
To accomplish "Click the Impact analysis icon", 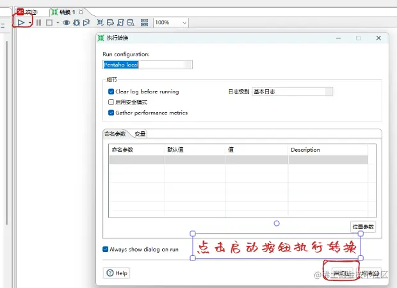I will 110,22.
